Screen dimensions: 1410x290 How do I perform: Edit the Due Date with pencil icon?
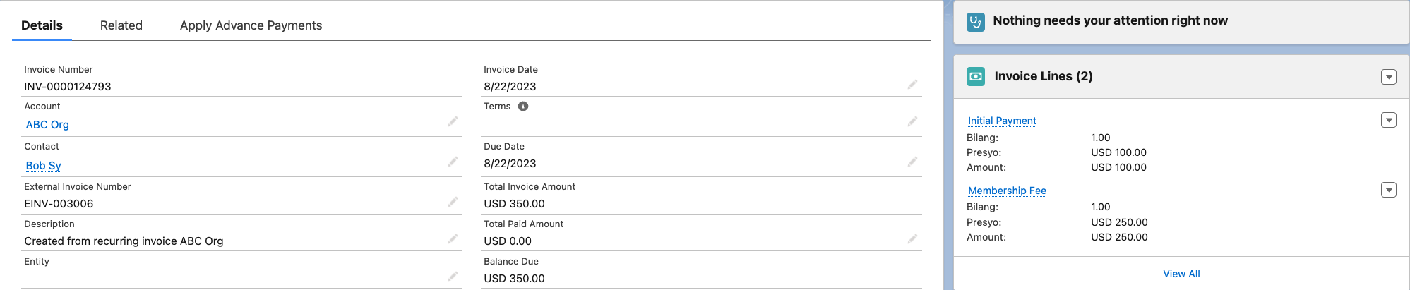(x=912, y=162)
